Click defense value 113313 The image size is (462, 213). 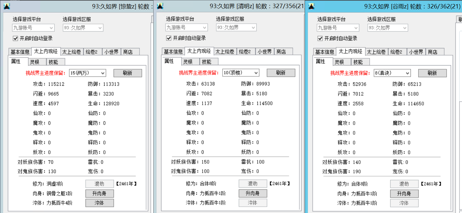click(x=111, y=84)
